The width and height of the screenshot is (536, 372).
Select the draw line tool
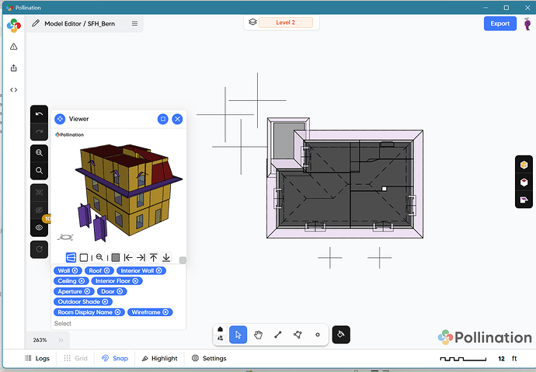277,335
